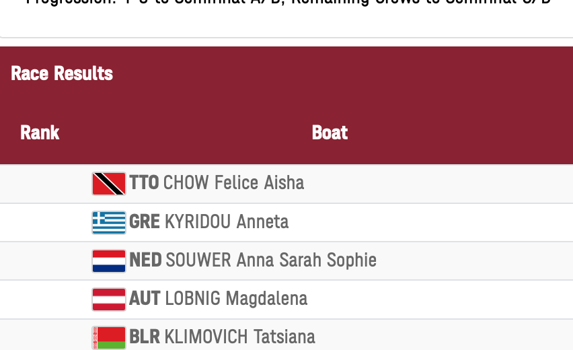Image resolution: width=573 pixels, height=350 pixels.
Task: Click the NED country code
Action: coord(145,260)
